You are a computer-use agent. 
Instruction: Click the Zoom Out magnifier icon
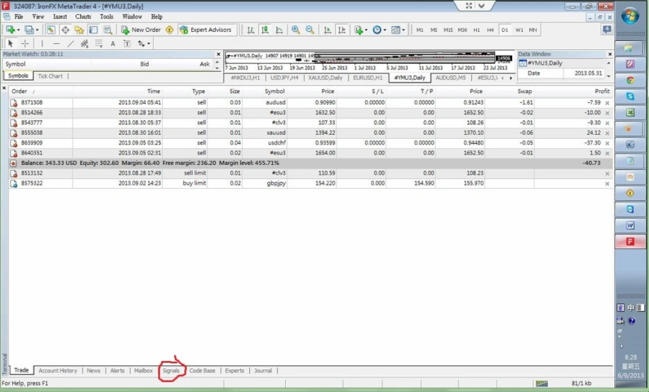[x=310, y=30]
